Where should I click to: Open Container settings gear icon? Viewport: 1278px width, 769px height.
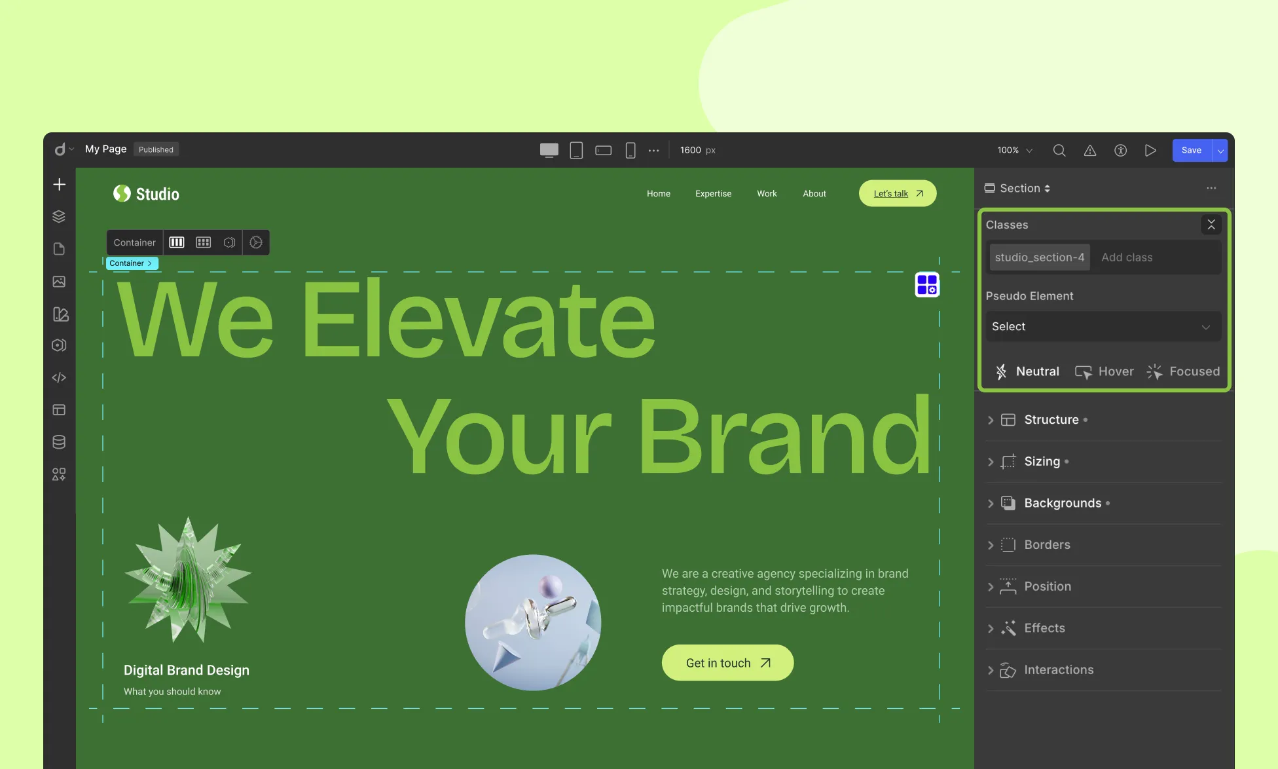pos(256,242)
